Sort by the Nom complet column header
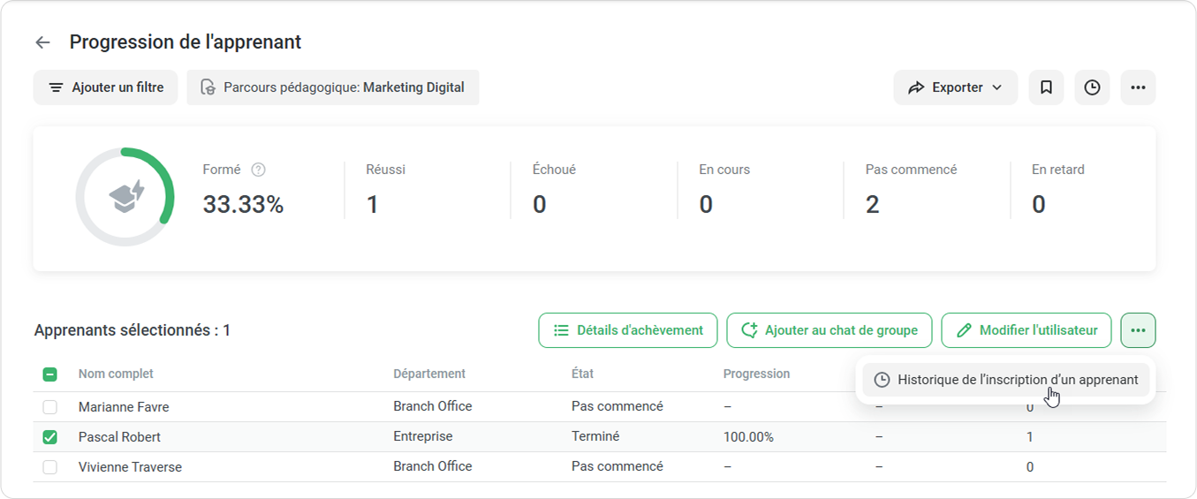1197x499 pixels. pyautogui.click(x=116, y=374)
